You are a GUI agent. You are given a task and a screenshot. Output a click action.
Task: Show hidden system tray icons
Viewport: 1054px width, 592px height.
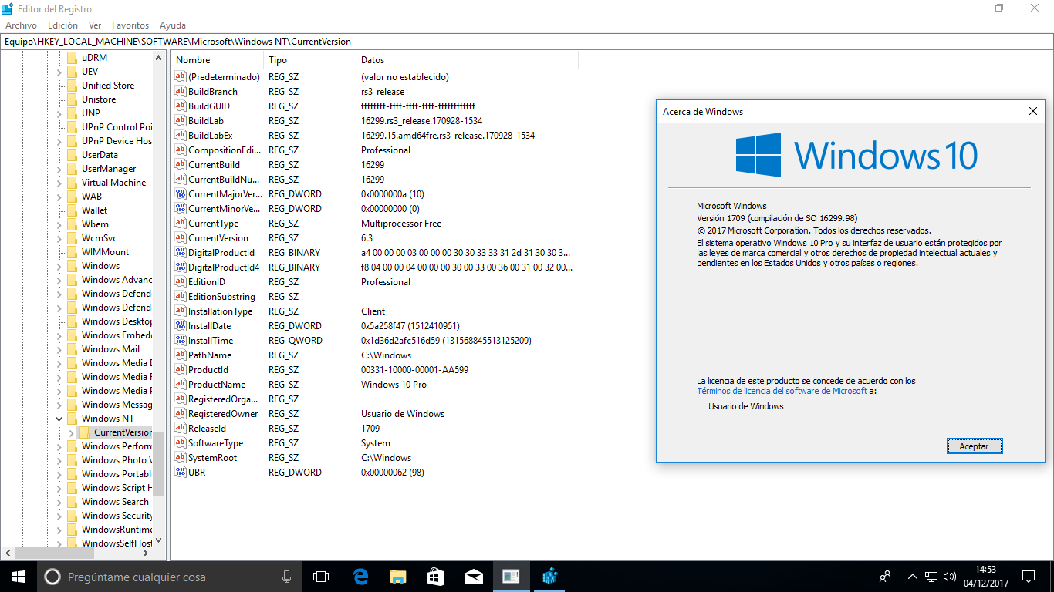click(913, 576)
